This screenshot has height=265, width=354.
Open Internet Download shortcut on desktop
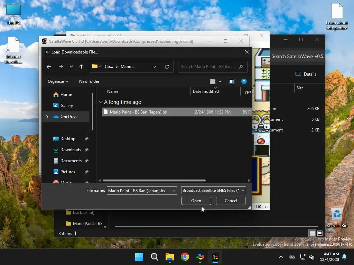[x=13, y=50]
